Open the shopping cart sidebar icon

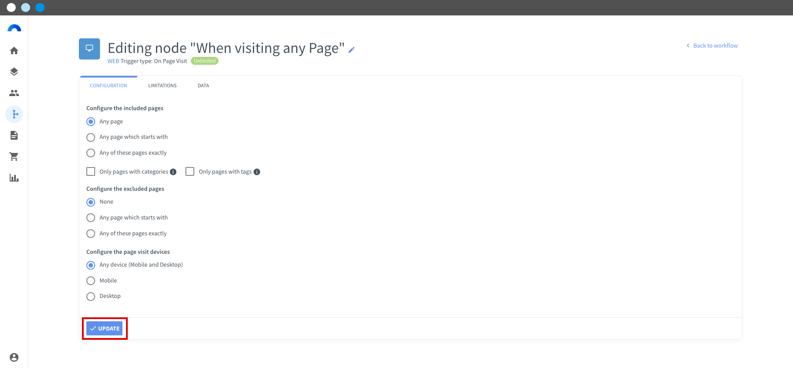click(14, 156)
